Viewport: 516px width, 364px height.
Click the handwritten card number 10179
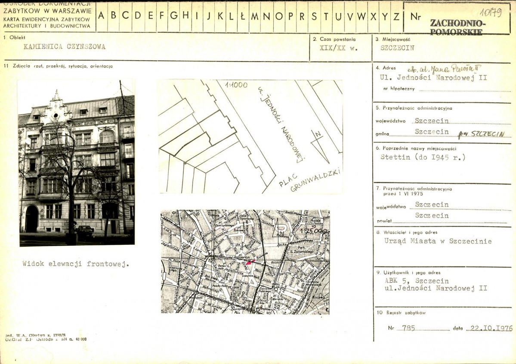pos(491,12)
